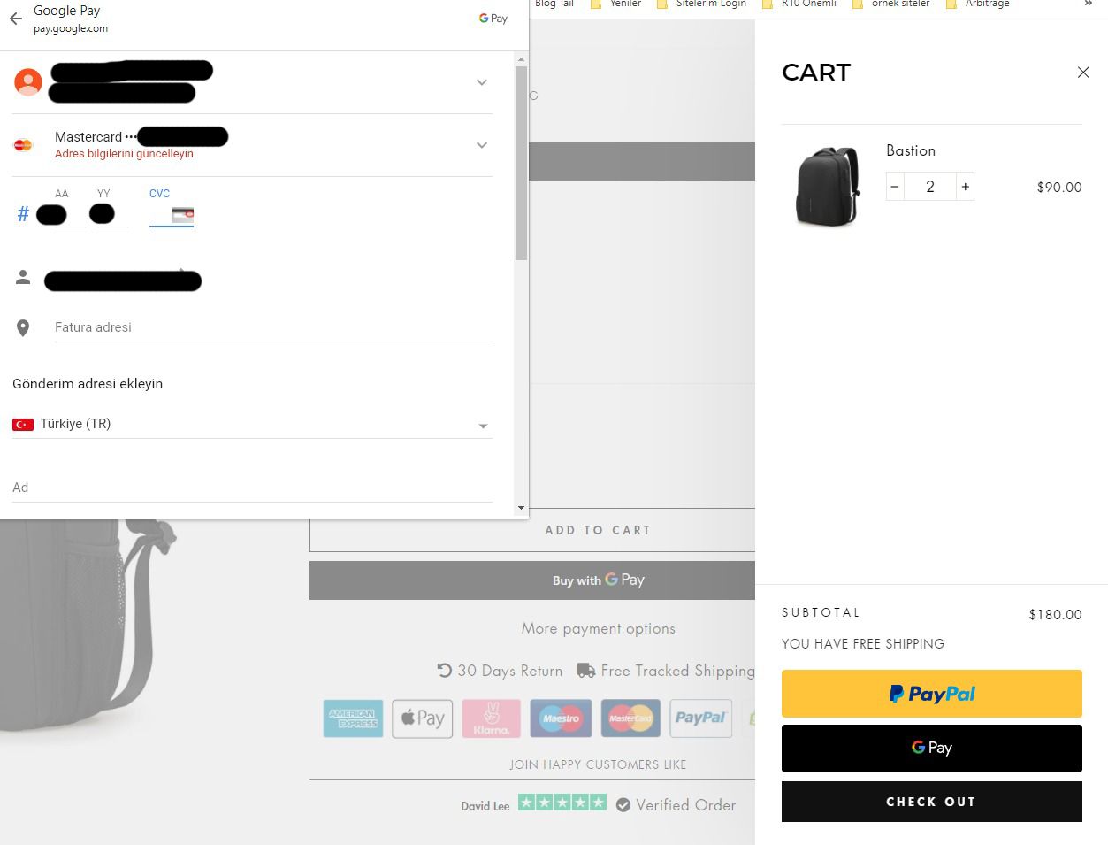Click 'Gönderim adresi ekleyin' heading

[x=88, y=384]
